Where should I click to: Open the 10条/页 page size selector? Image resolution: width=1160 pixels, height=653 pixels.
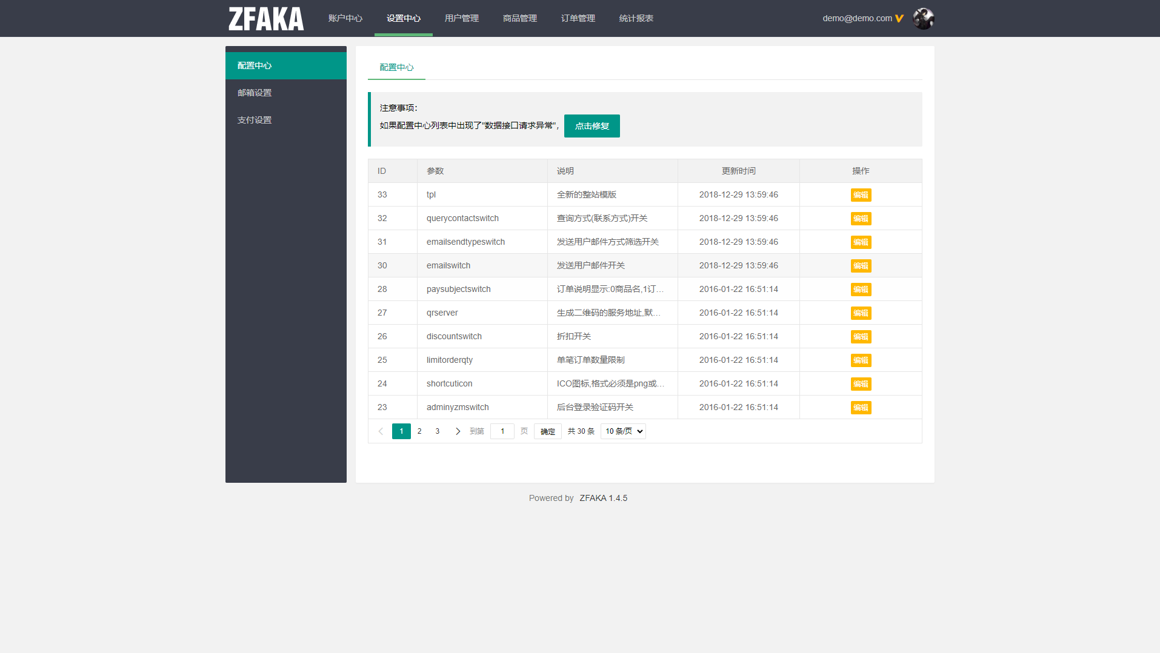click(622, 431)
